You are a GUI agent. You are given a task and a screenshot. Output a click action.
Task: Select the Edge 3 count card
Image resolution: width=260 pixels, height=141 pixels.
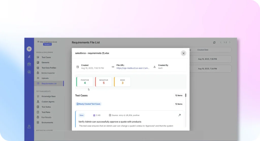click(x=122, y=82)
